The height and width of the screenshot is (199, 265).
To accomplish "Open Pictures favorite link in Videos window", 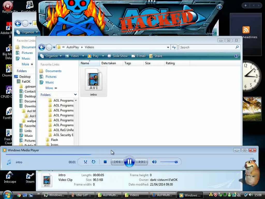I will click(51, 77).
